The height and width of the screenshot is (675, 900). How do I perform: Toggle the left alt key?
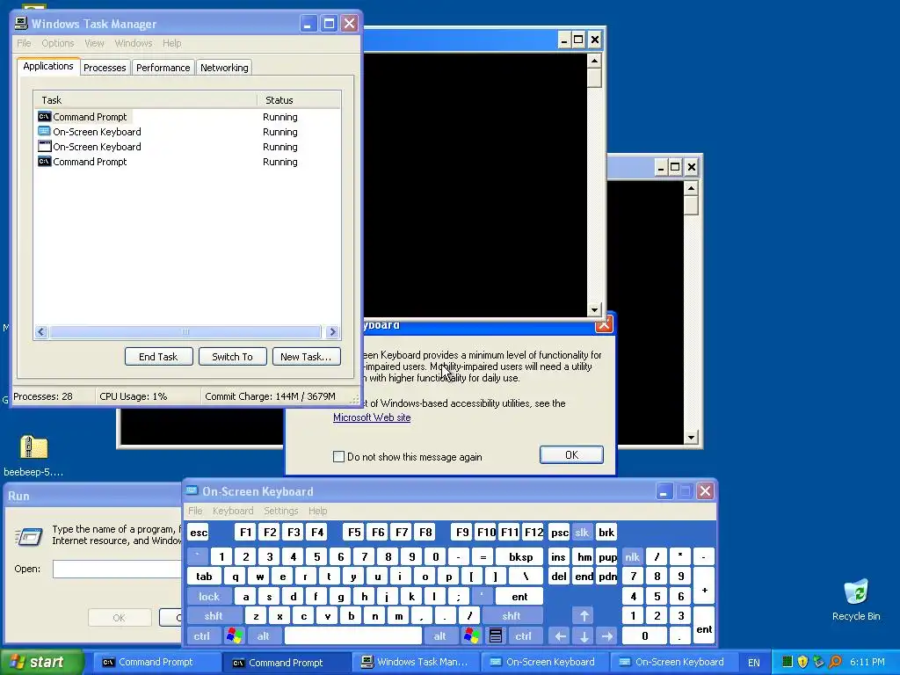pos(264,636)
